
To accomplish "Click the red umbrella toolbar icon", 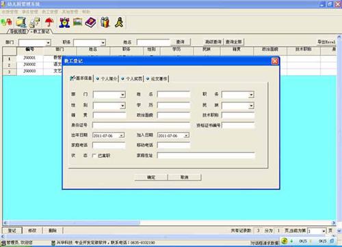I will [x=49, y=23].
